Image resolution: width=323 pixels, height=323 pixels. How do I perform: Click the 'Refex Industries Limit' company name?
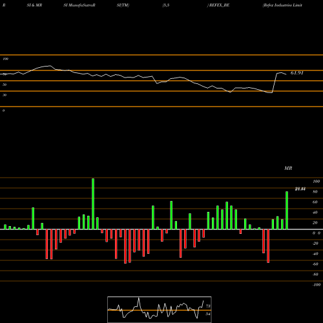click(282, 5)
